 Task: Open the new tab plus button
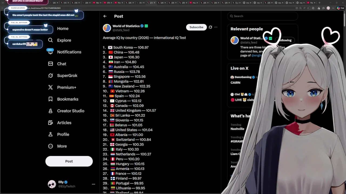point(320,3)
